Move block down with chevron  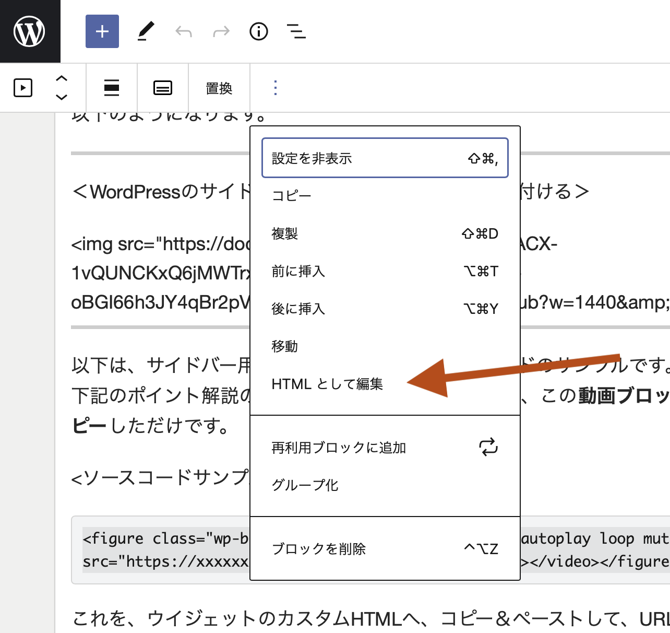pyautogui.click(x=62, y=97)
